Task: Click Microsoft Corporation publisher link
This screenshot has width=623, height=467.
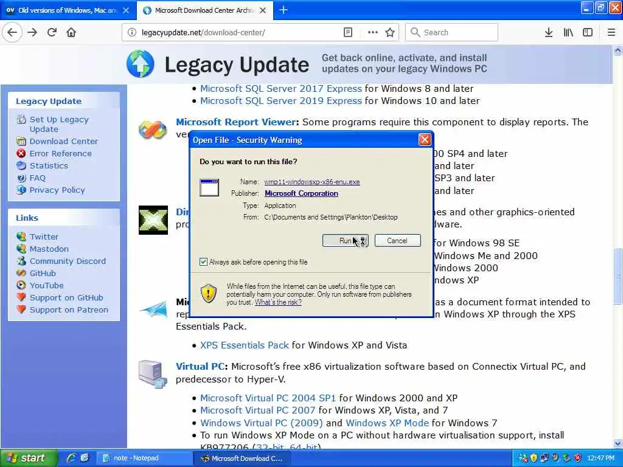Action: pyautogui.click(x=301, y=193)
